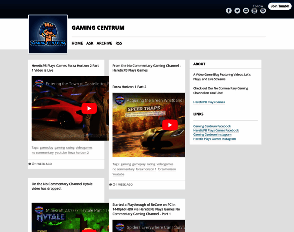Viewport: 294px width, 232px height.
Task: Open 1 WEEK AGO permalink of Forza Horizon 1 post
Action: [x=124, y=184]
